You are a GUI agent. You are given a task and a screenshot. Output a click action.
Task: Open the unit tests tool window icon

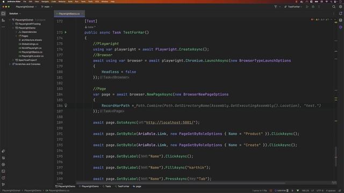[x=3, y=158]
